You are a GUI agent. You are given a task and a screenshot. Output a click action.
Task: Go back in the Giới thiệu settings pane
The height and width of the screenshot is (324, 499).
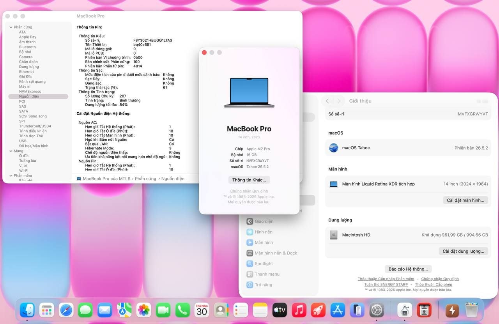coord(327,101)
